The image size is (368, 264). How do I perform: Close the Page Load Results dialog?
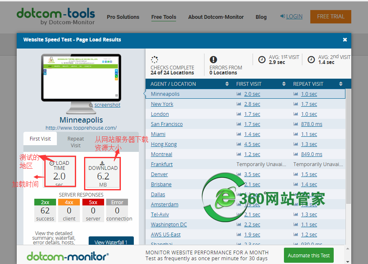345,40
